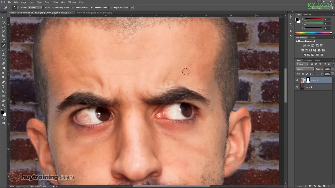The width and height of the screenshot is (335, 188).
Task: Select the Gradient tool
Action: pos(3,68)
